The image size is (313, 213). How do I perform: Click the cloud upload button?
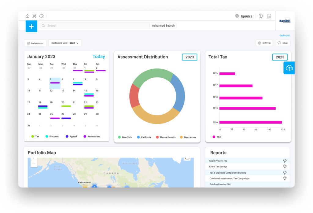point(289,68)
